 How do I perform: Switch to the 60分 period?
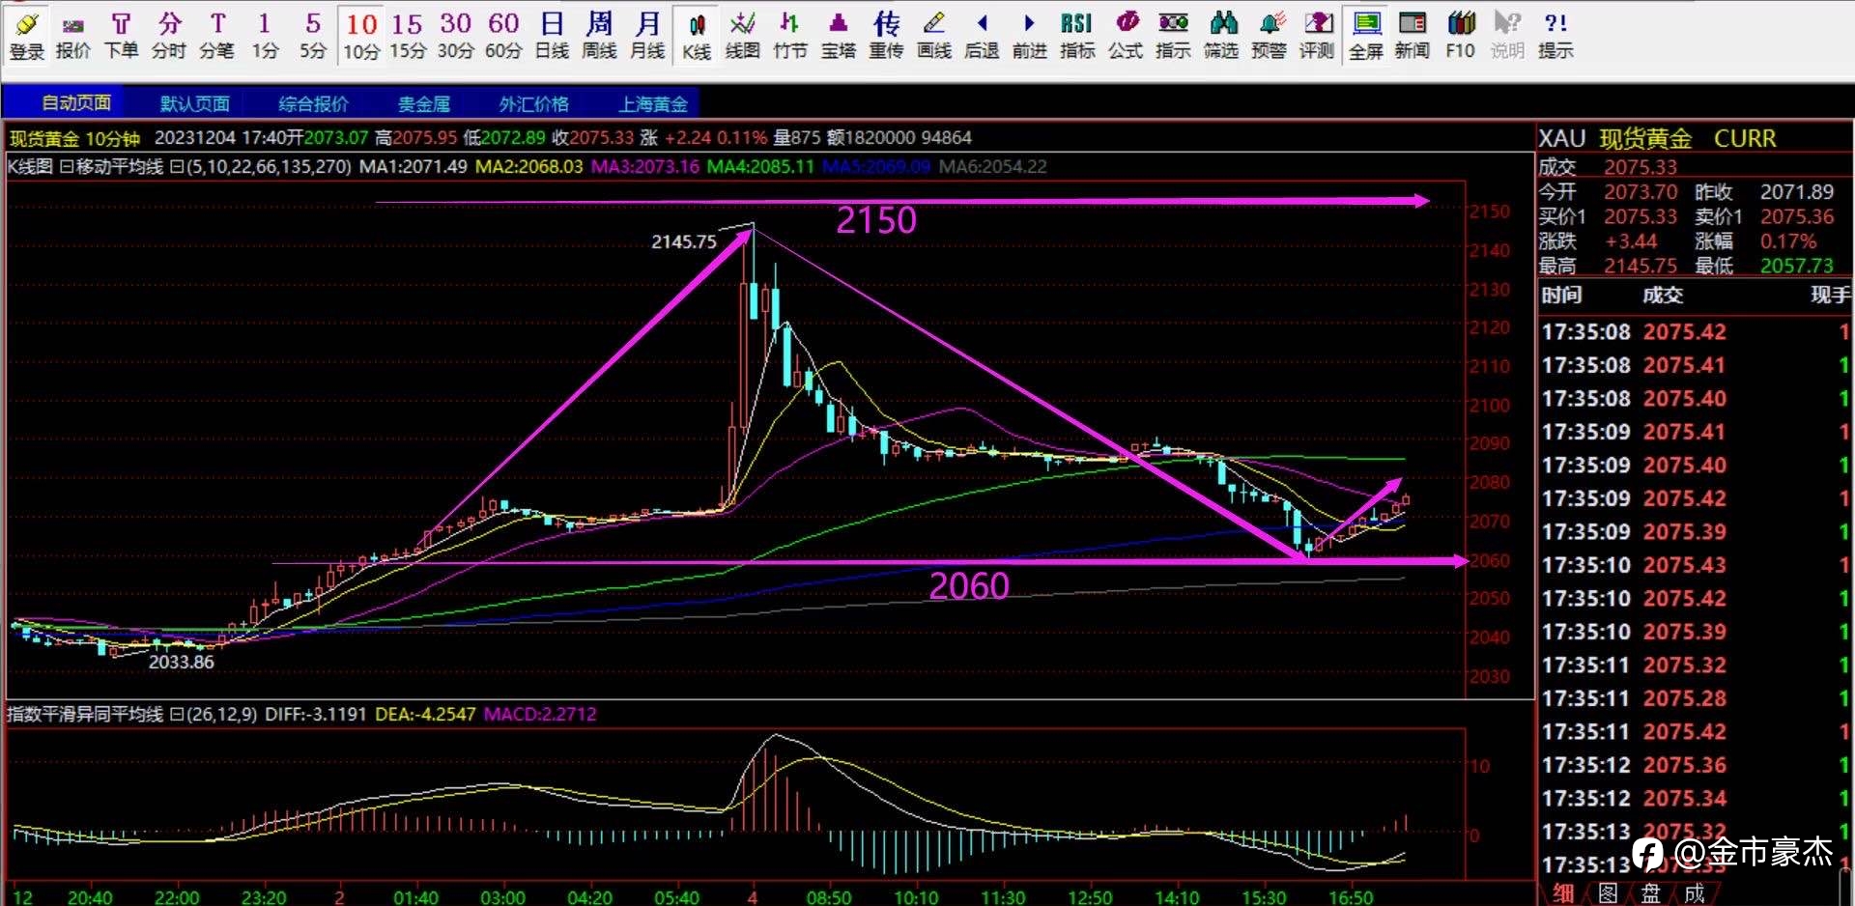(503, 36)
